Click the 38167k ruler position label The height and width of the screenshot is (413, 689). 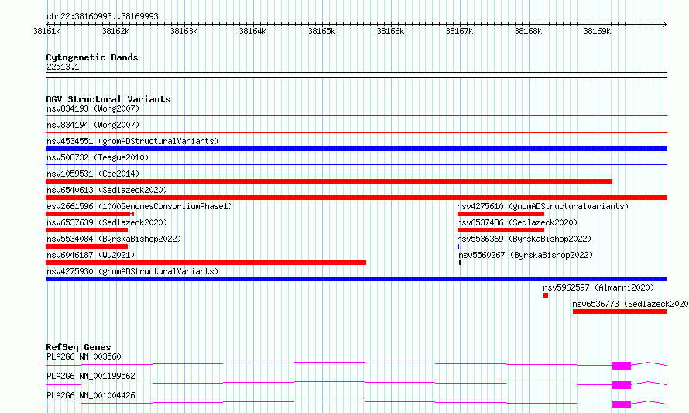(459, 31)
